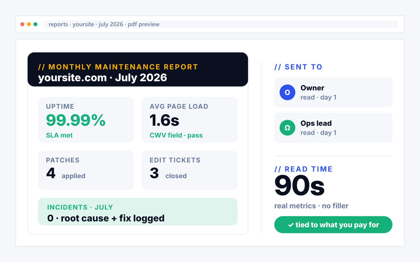Click the '1.6s' page load value
420x262 pixels.
tap(164, 120)
